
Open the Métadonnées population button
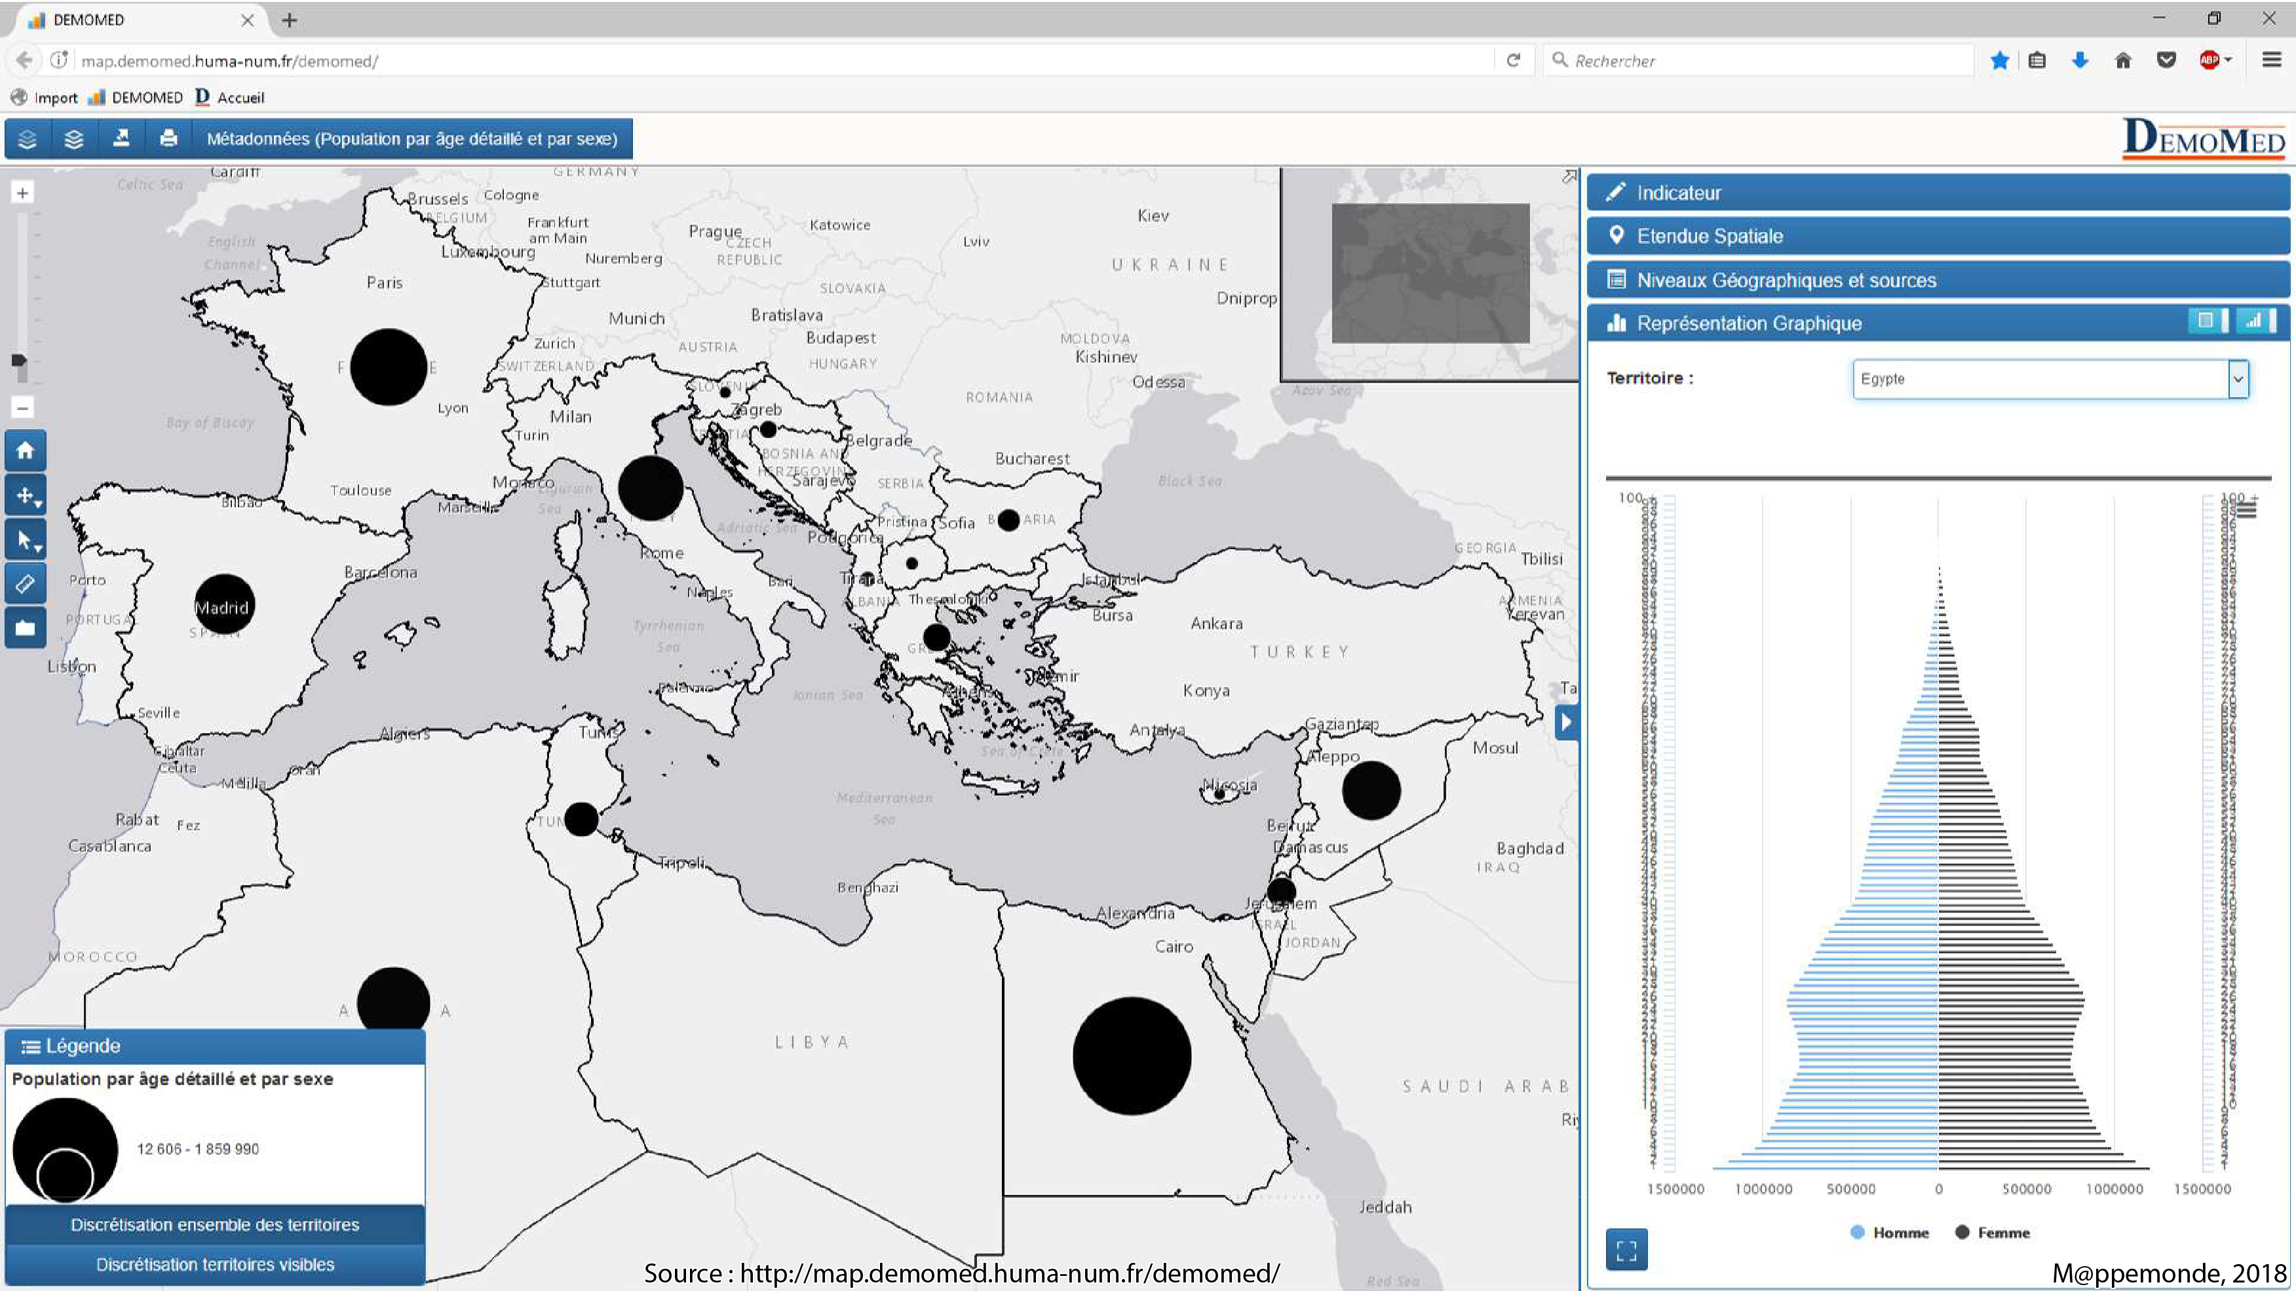click(x=411, y=139)
